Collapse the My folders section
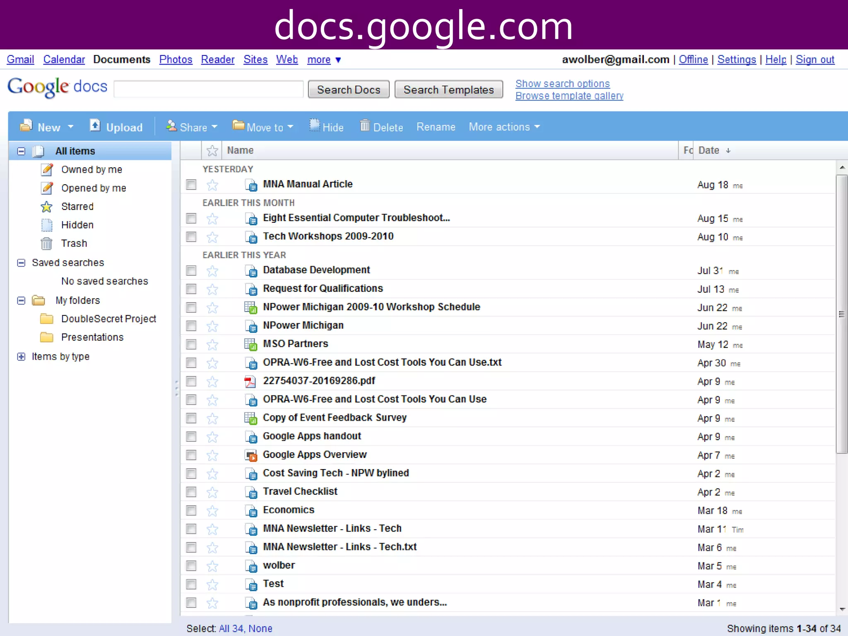The width and height of the screenshot is (848, 636). point(21,301)
